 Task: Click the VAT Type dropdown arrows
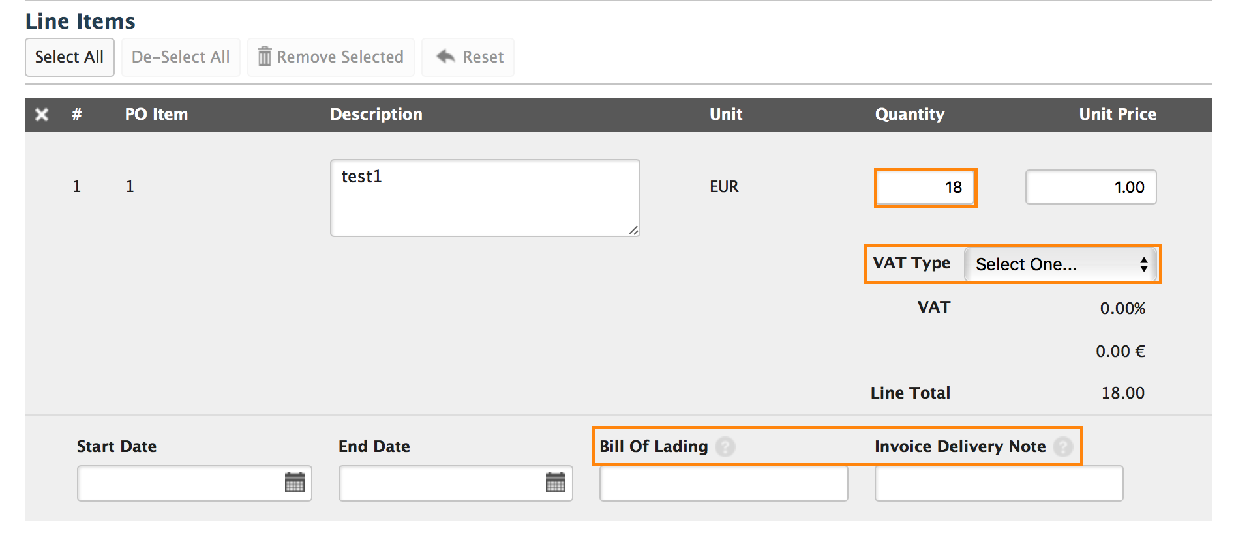(1144, 264)
